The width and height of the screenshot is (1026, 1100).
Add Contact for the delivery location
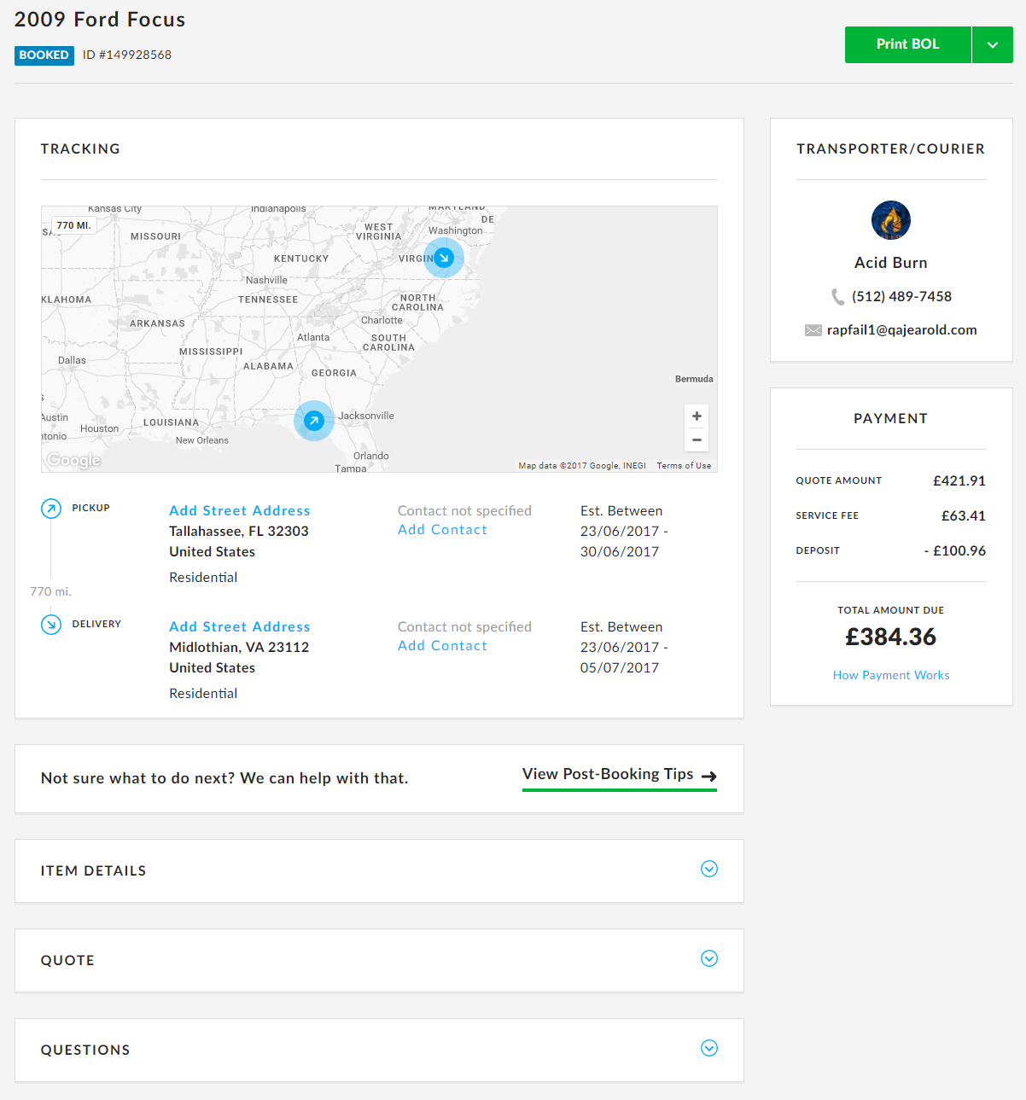pyautogui.click(x=442, y=646)
